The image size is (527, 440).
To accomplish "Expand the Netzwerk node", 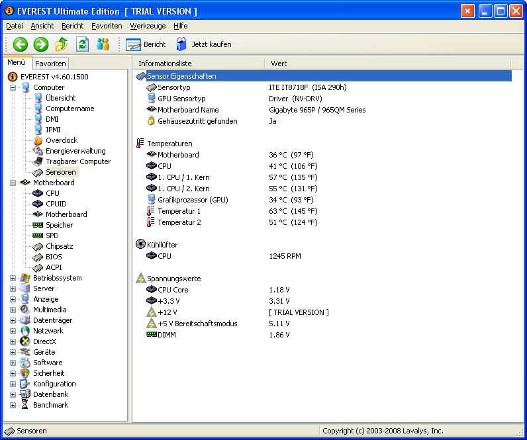I will click(x=13, y=331).
